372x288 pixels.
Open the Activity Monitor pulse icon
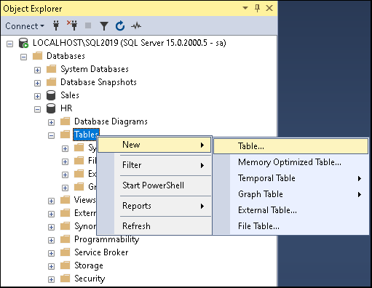pos(136,25)
